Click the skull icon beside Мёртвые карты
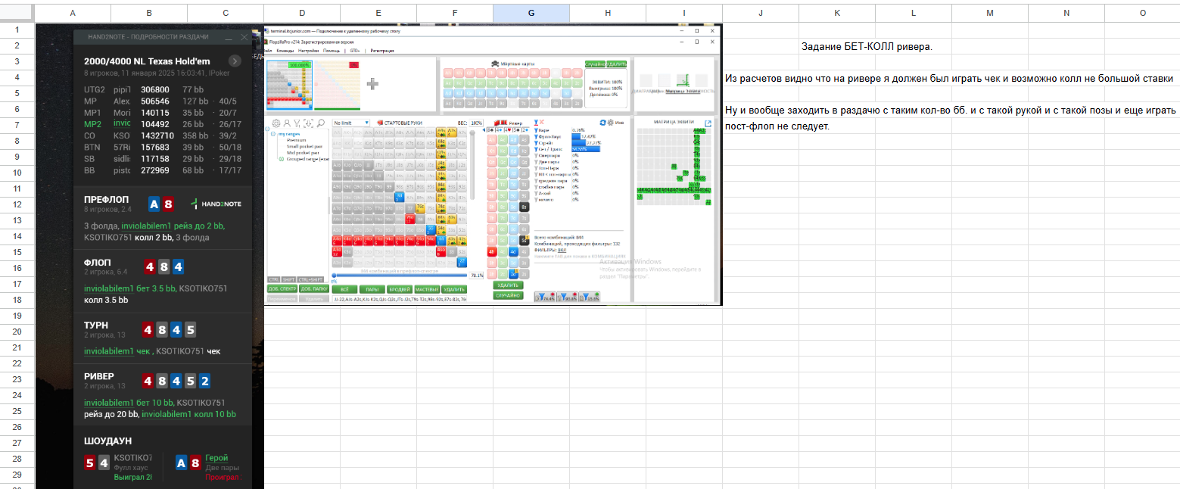The image size is (1180, 489). click(495, 64)
